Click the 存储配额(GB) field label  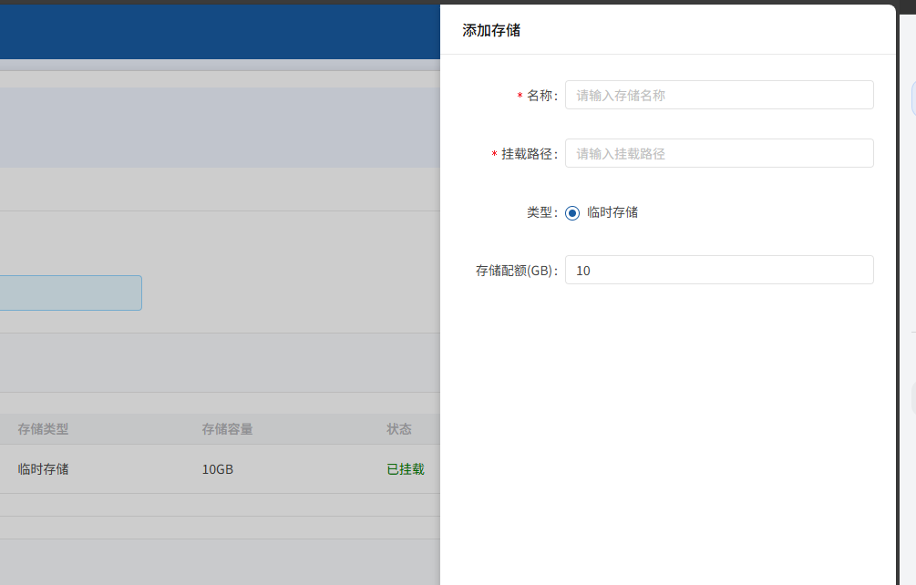[x=515, y=271]
